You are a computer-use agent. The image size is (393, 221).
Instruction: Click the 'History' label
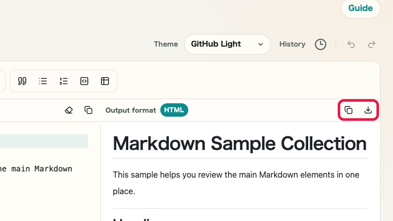click(292, 44)
